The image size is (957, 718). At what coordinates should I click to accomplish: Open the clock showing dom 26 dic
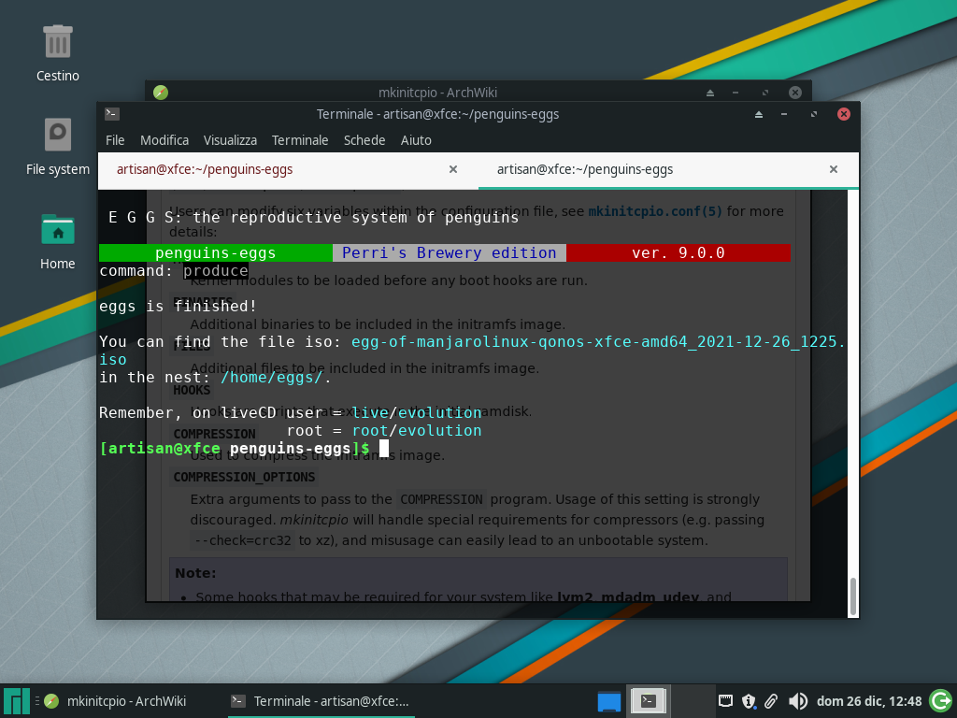click(x=869, y=701)
